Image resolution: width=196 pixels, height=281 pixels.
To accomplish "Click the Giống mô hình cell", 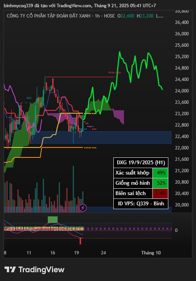I will [x=133, y=183].
